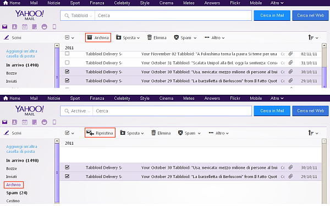Open the Cestino folder
Image resolution: width=330 pixels, height=206 pixels.
tap(13, 201)
